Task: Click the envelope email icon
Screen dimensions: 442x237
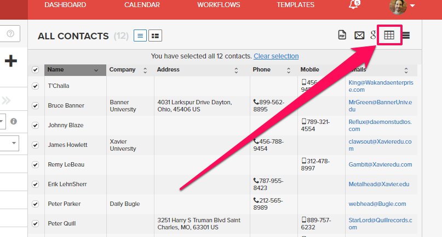Action: click(x=359, y=35)
